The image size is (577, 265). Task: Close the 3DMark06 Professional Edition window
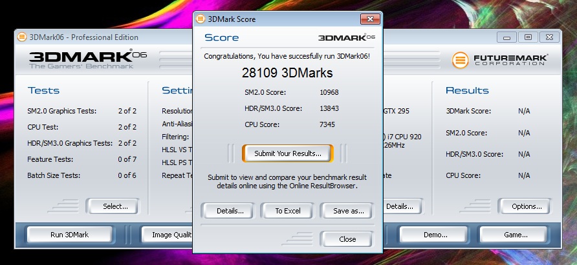(x=549, y=37)
